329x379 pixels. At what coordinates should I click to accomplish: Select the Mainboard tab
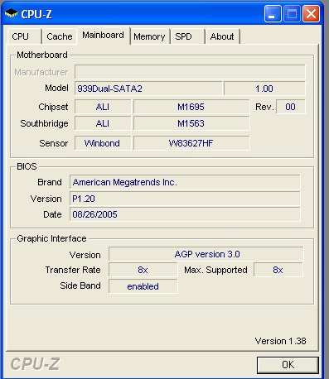tap(103, 36)
